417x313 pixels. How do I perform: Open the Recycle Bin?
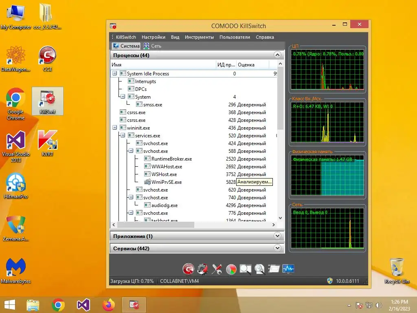397,271
